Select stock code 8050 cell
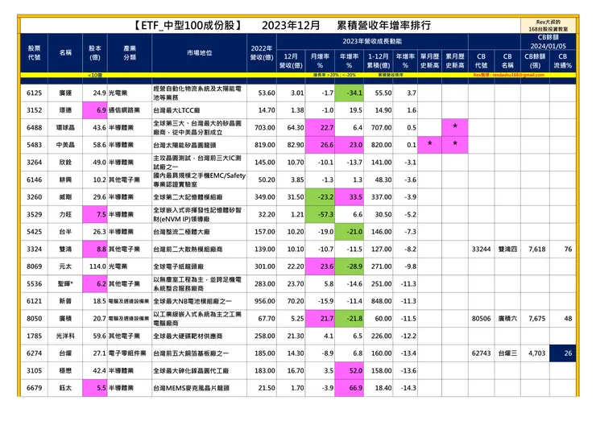 [x=34, y=319]
